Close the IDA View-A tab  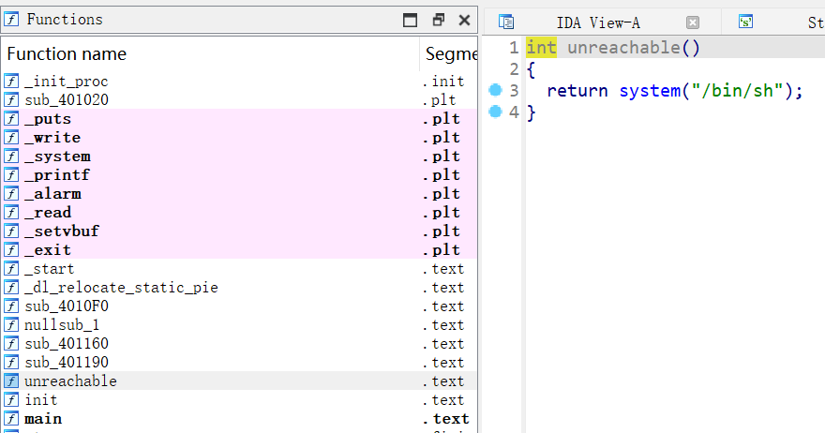(x=693, y=22)
